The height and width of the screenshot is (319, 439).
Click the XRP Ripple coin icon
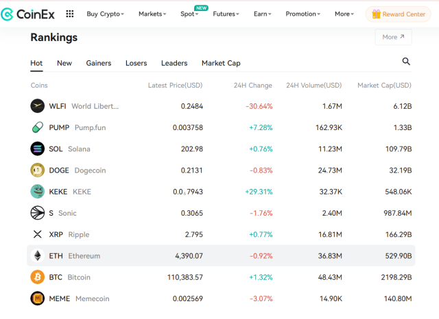(38, 234)
